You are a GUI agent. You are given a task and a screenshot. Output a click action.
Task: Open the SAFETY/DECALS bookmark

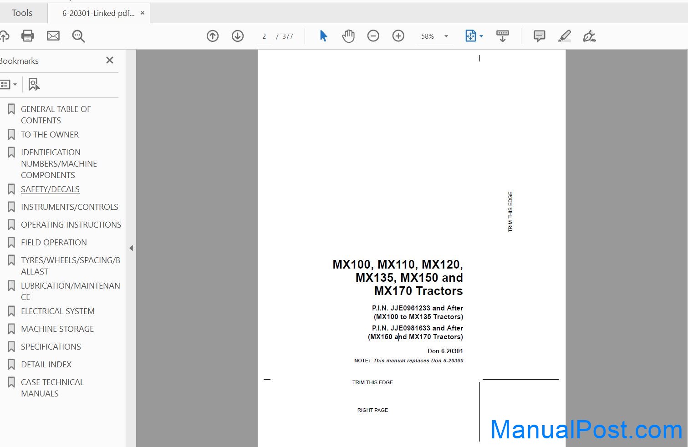coord(50,189)
